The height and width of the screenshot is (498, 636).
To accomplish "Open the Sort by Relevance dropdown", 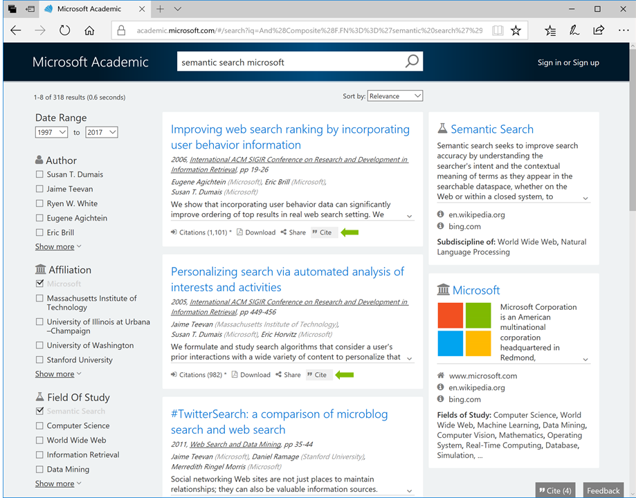I will pos(394,95).
